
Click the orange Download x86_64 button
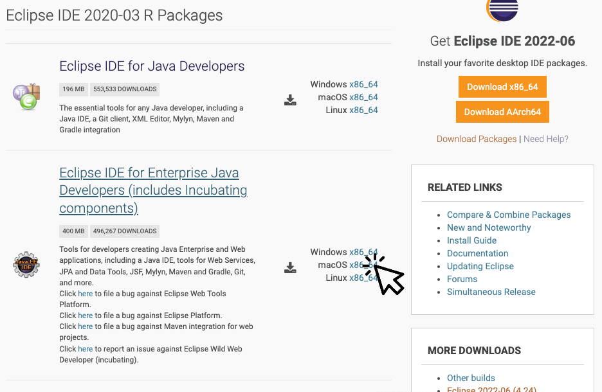tap(502, 87)
